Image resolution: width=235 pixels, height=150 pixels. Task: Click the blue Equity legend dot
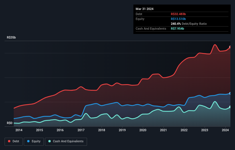pos(28,141)
